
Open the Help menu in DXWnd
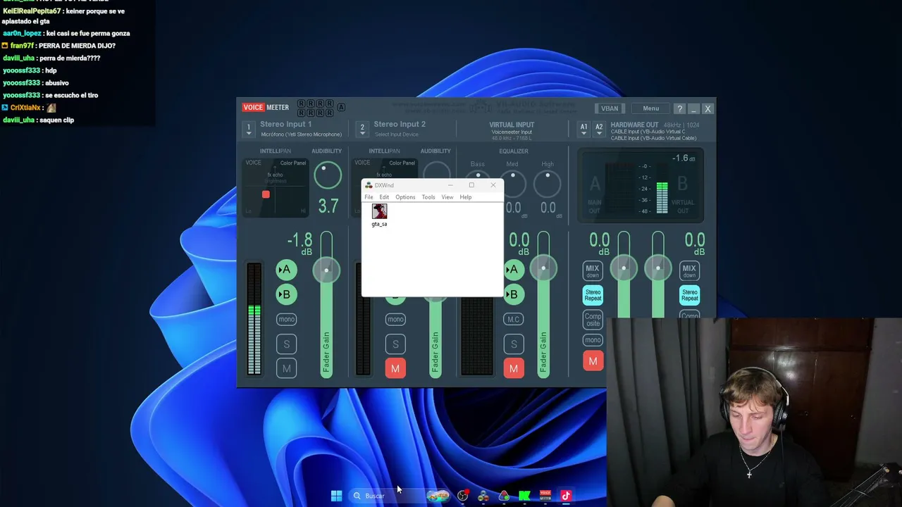pyautogui.click(x=466, y=197)
